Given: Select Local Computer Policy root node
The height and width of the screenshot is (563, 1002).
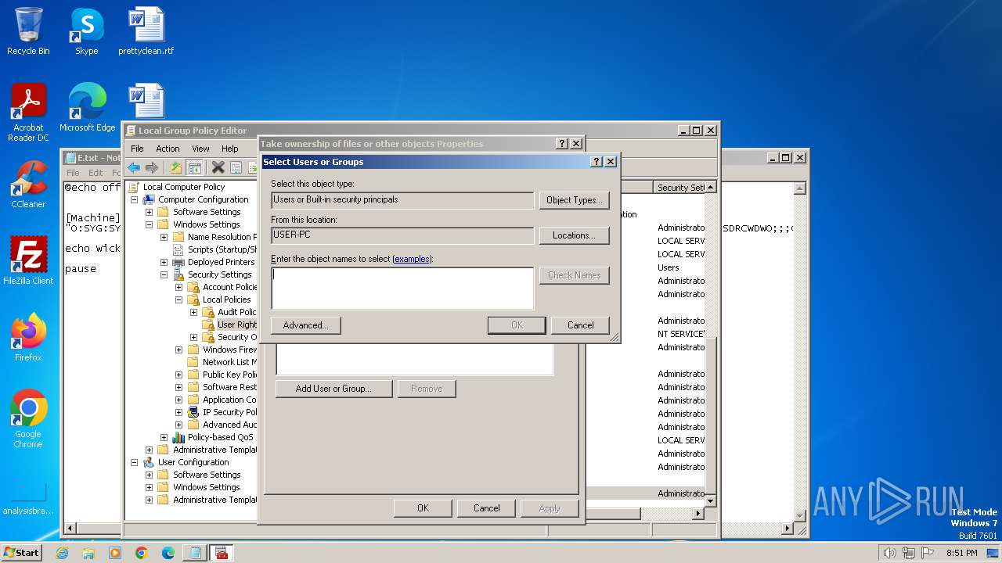Looking at the screenshot, I should (183, 187).
